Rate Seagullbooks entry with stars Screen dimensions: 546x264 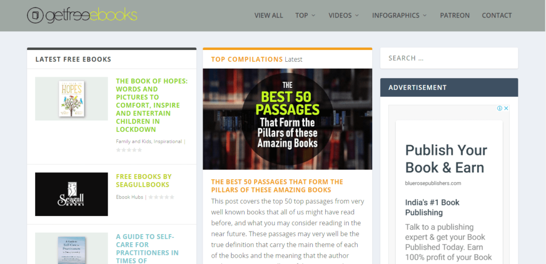tap(161, 197)
